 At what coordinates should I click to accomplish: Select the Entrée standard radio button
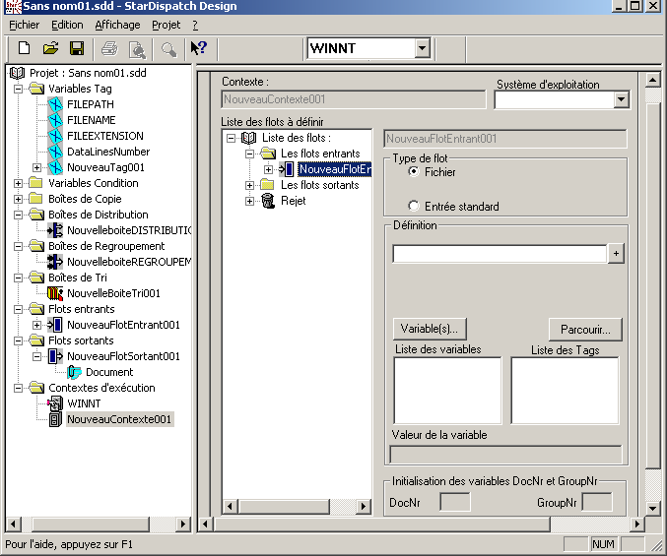click(414, 207)
